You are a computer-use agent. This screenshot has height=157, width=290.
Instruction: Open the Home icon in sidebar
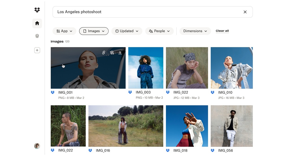[x=37, y=23]
